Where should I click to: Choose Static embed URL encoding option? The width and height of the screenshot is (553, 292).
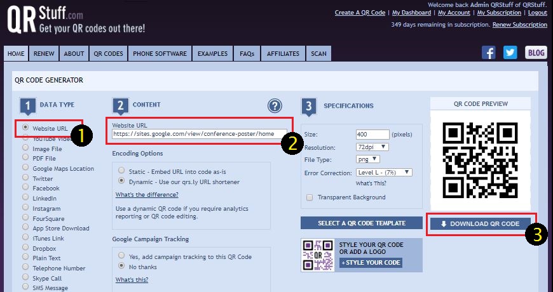tap(121, 171)
